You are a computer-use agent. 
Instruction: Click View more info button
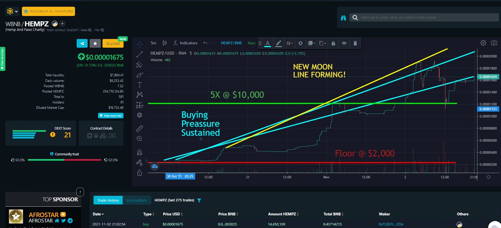tap(110, 115)
